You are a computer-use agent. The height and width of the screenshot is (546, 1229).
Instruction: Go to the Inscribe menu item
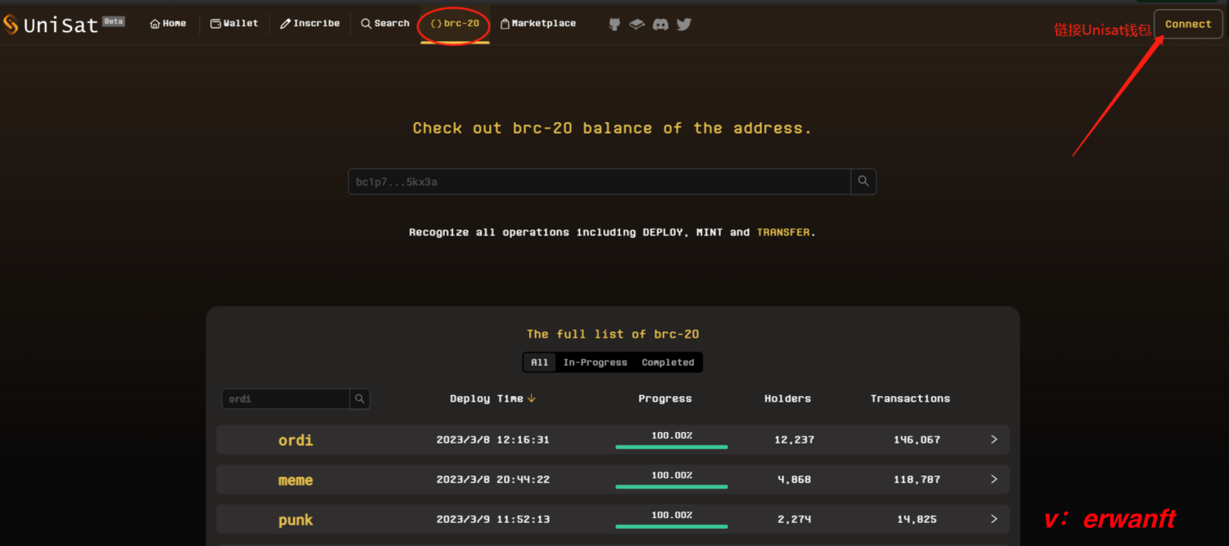pos(310,24)
